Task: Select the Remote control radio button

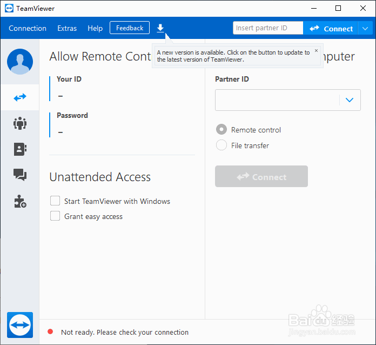Action: tap(221, 129)
